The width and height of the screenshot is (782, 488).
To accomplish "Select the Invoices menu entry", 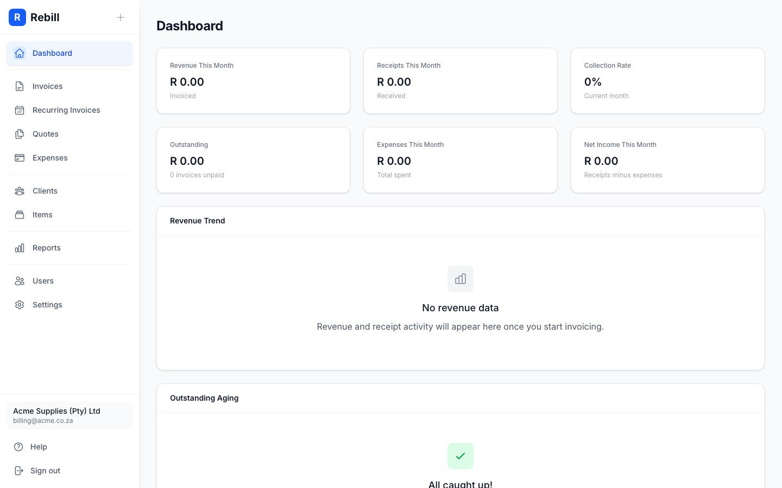I will pyautogui.click(x=47, y=86).
